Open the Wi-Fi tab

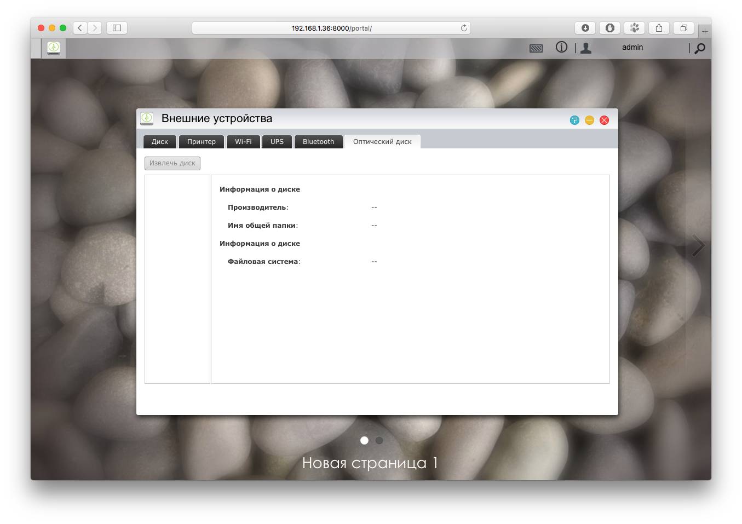click(243, 142)
